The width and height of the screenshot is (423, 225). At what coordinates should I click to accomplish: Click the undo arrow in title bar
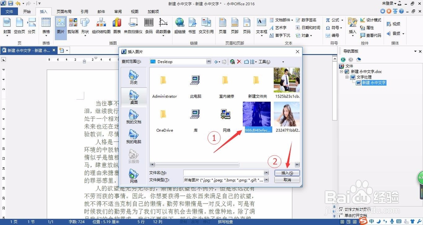18,3
